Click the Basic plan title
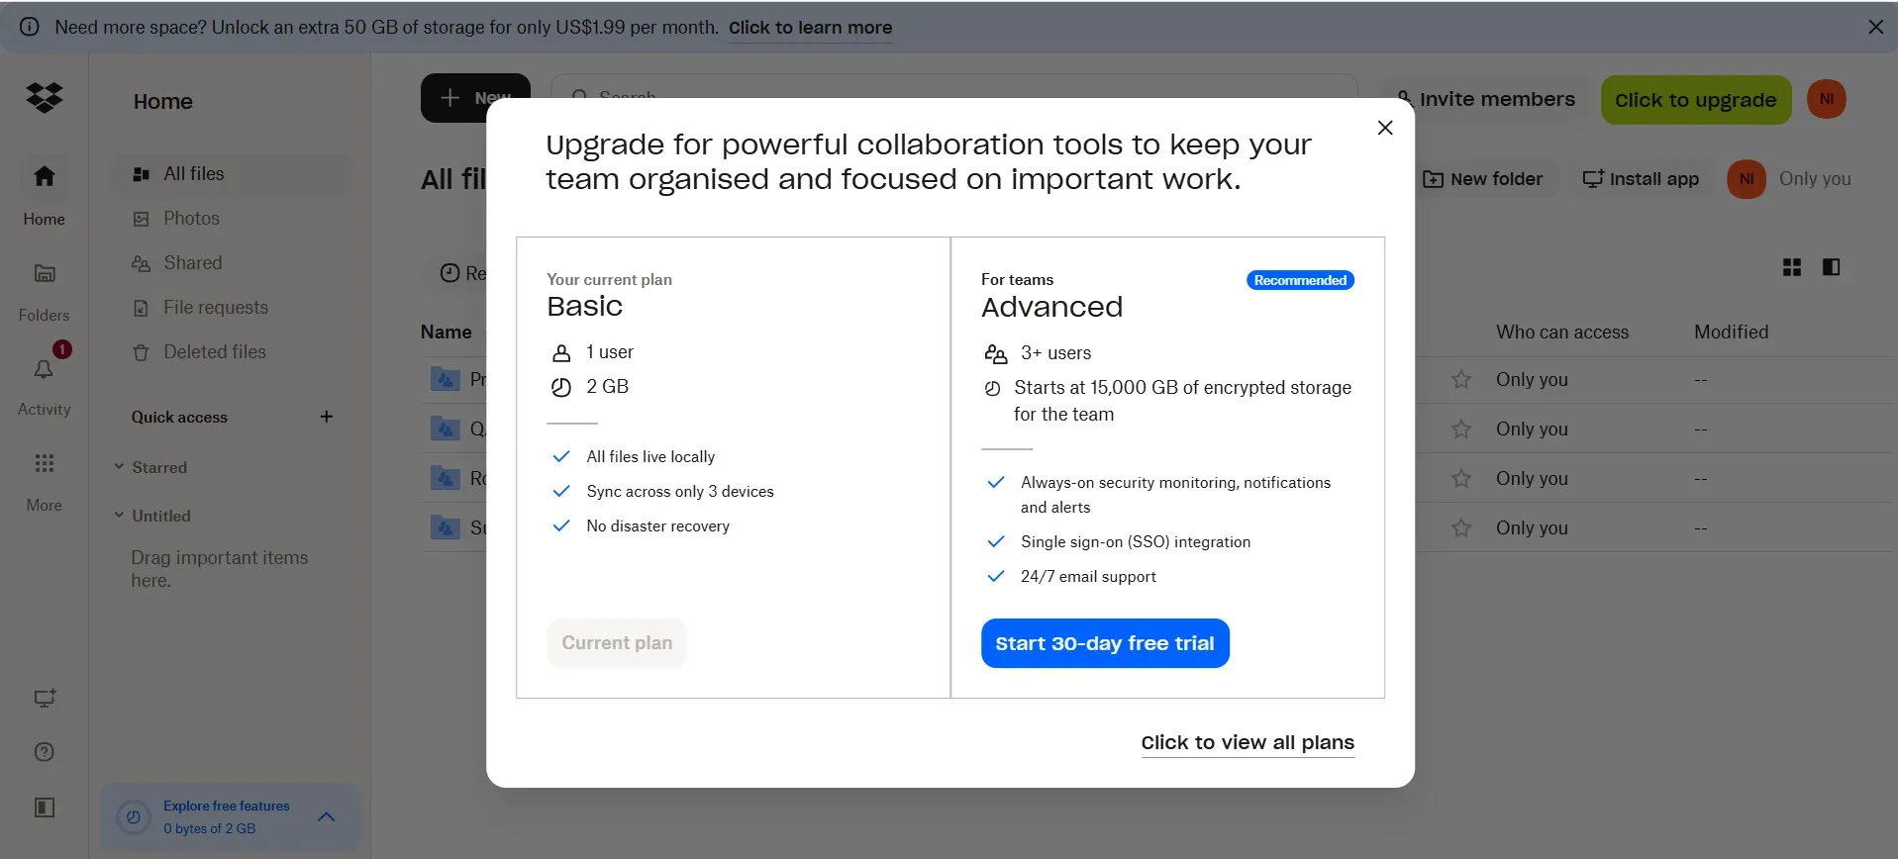Image resolution: width=1898 pixels, height=859 pixels. pyautogui.click(x=584, y=306)
